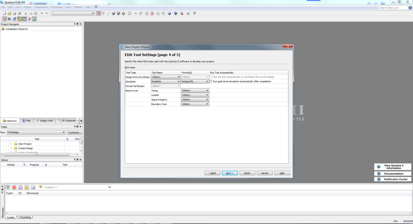Viewport: 413px width, 224px height.
Task: Click the Undo arrow toolbar icon
Action: 42,13
